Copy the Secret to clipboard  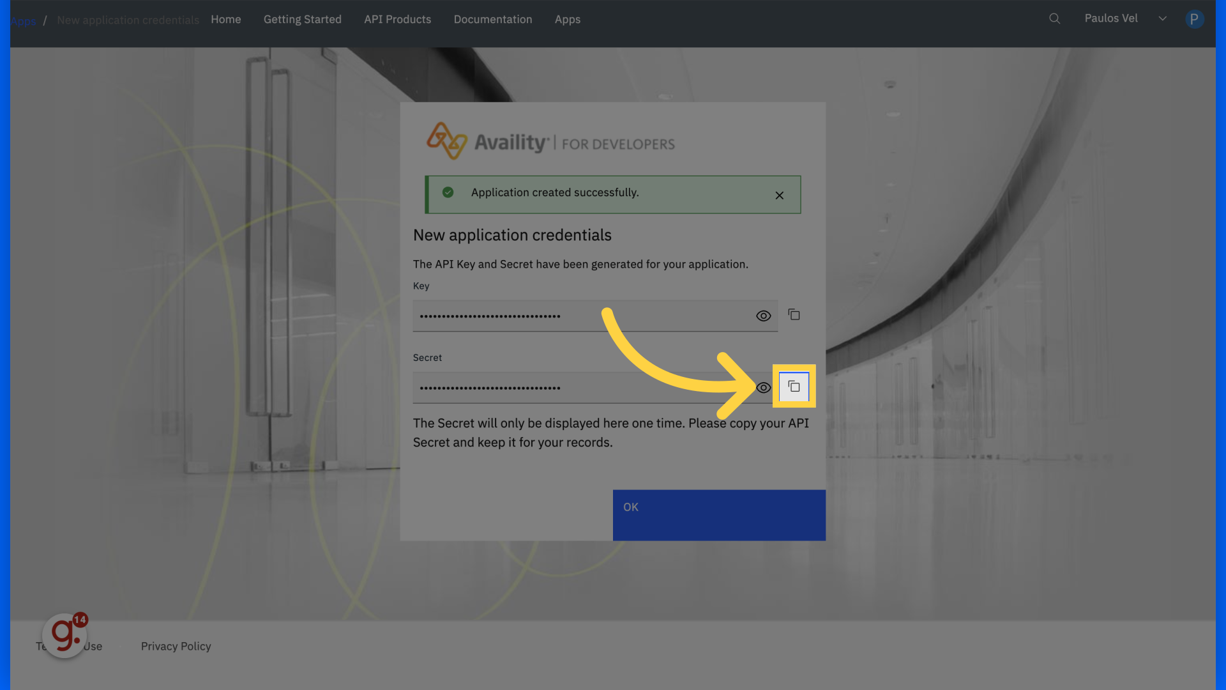794,387
